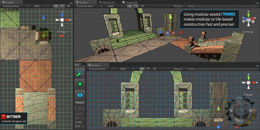Switch to the PG tab
Viewport: 260px width, 130px height.
pos(77,65)
